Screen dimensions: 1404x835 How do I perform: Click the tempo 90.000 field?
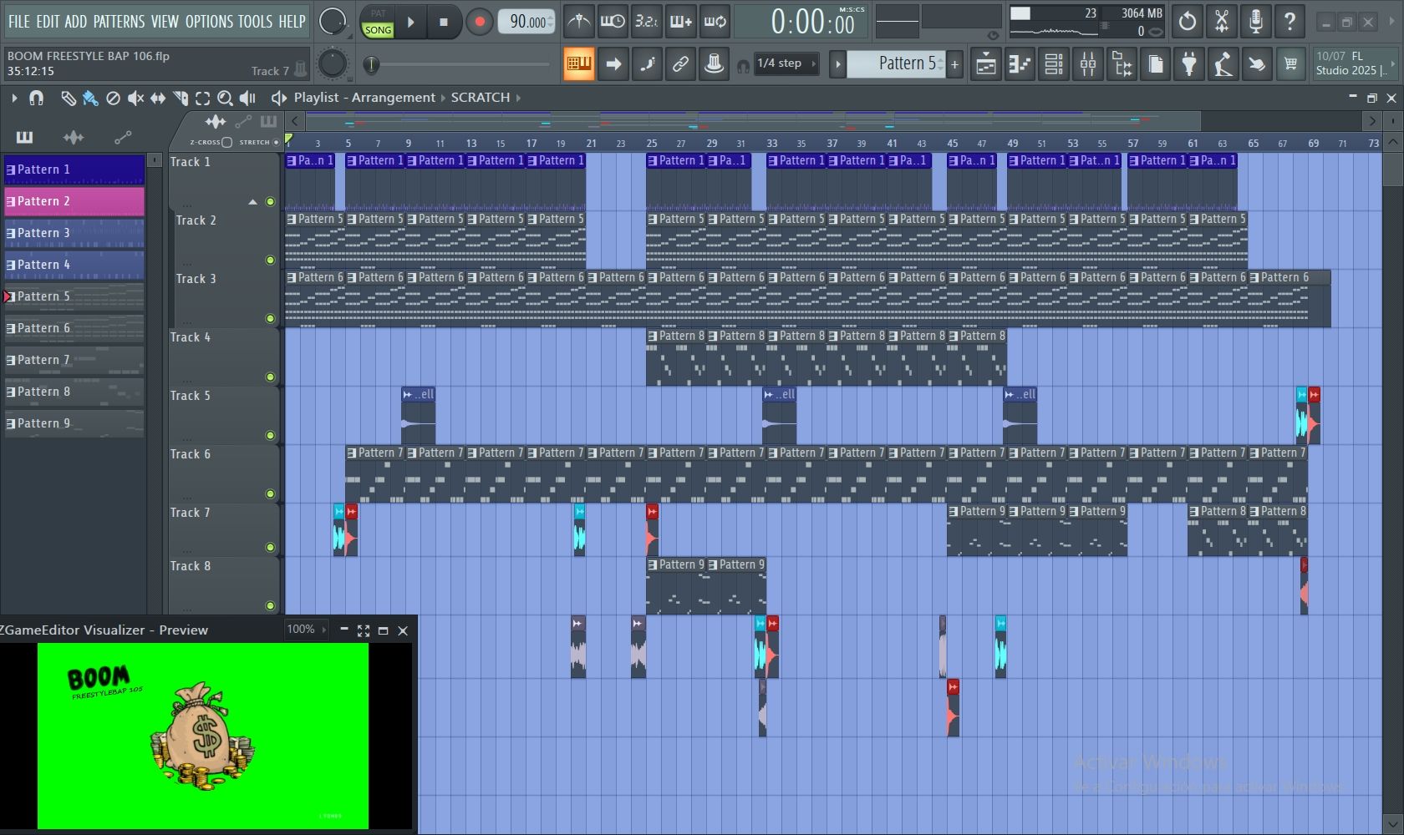point(526,23)
